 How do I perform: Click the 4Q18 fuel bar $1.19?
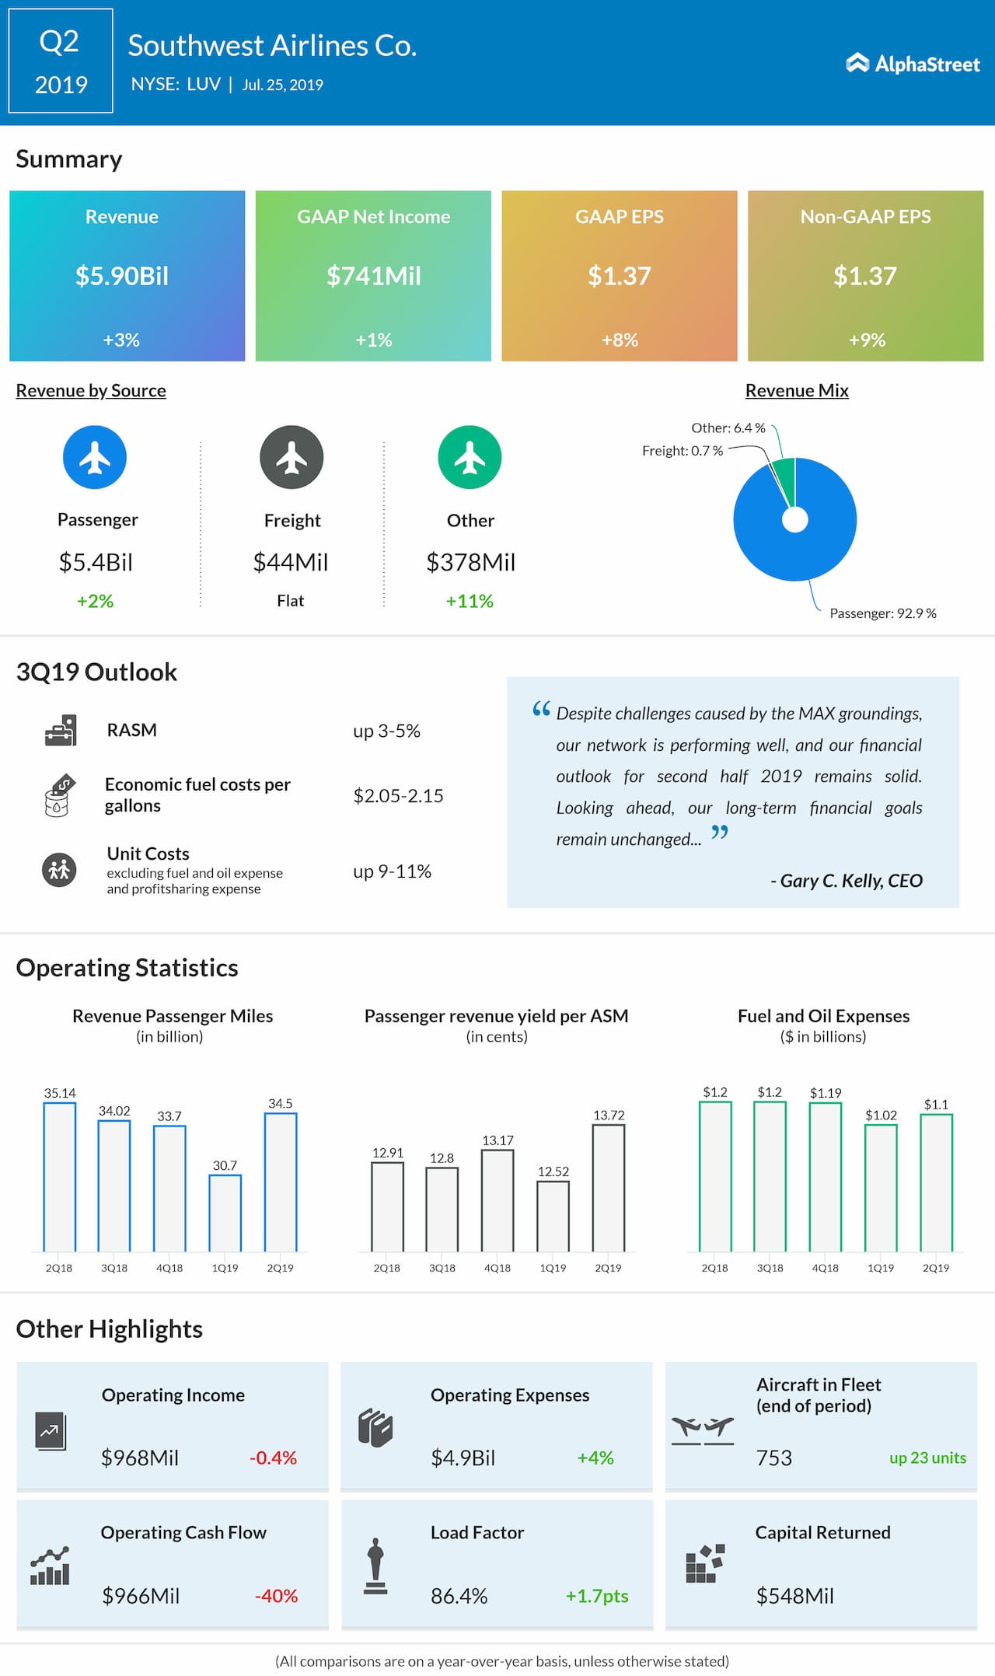point(826,1177)
